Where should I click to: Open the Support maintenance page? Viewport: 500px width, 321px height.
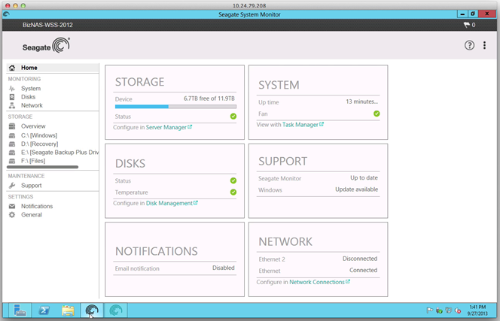pos(32,186)
